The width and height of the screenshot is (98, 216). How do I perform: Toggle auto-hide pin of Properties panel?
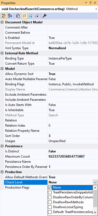pyautogui.click(x=91, y=3)
